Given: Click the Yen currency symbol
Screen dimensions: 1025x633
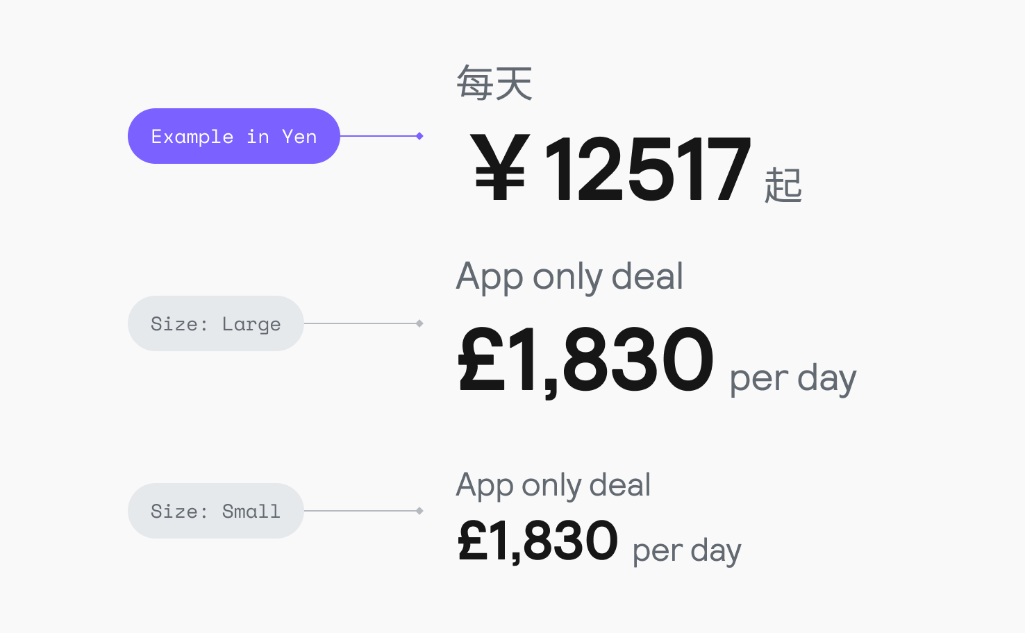Looking at the screenshot, I should click(499, 169).
